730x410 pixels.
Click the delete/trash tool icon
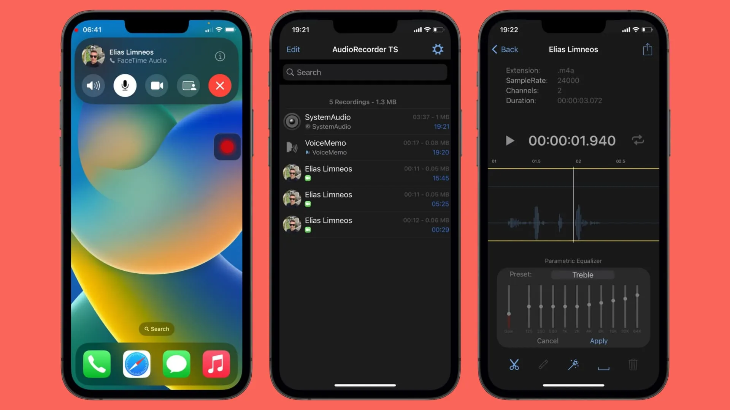click(x=632, y=364)
